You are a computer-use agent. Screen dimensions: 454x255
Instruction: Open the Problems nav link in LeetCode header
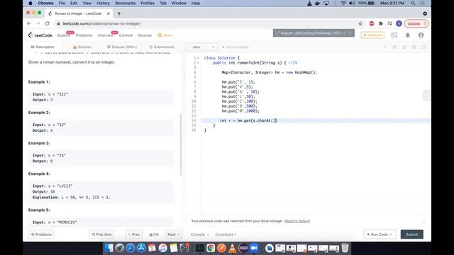click(x=84, y=35)
